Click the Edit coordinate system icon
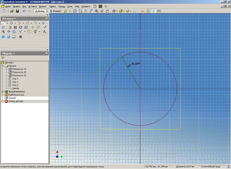 coord(21,37)
